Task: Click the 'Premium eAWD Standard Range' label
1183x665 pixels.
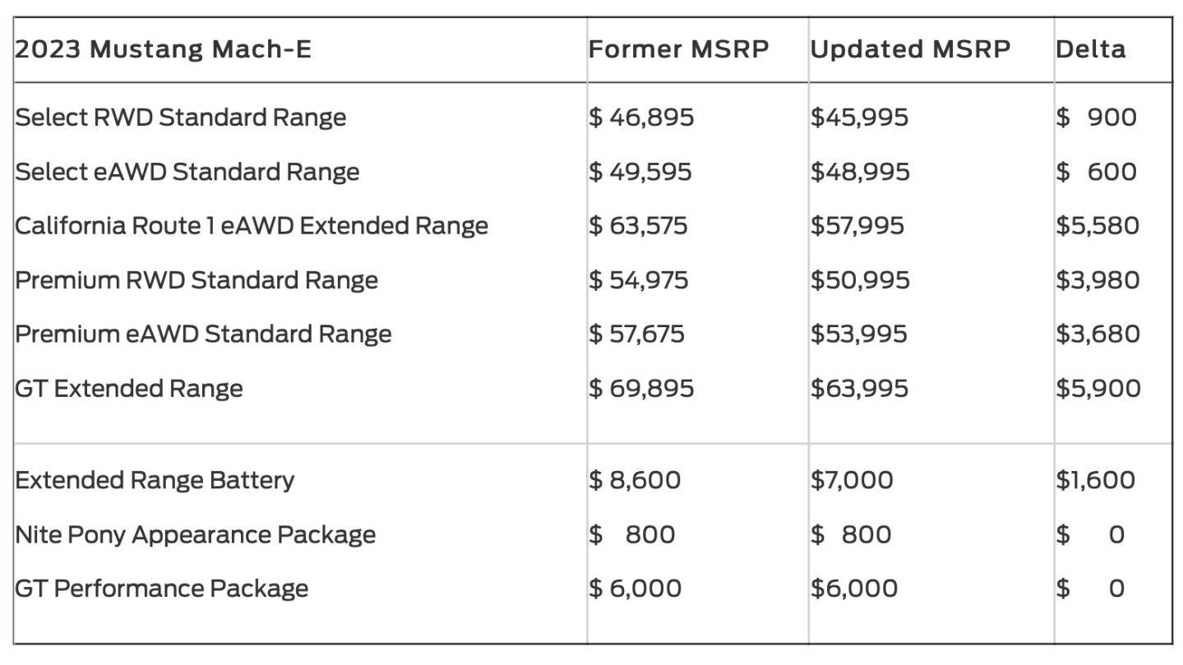Action: pos(203,335)
